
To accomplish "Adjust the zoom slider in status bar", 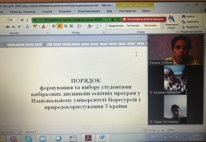I will coord(185,130).
